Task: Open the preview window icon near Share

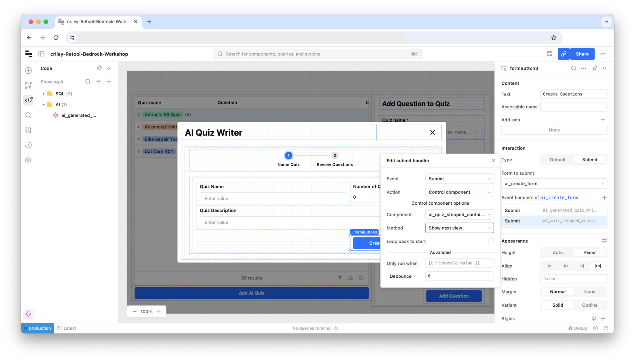Action: coord(550,54)
